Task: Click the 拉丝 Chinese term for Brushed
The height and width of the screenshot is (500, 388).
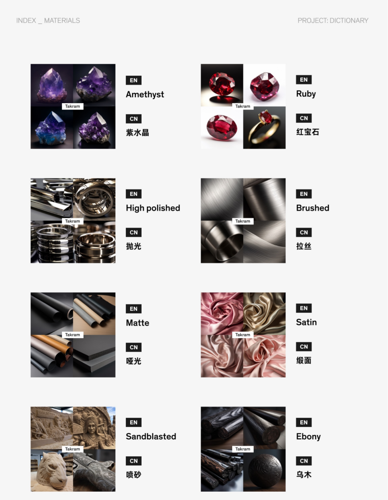Action: click(304, 246)
